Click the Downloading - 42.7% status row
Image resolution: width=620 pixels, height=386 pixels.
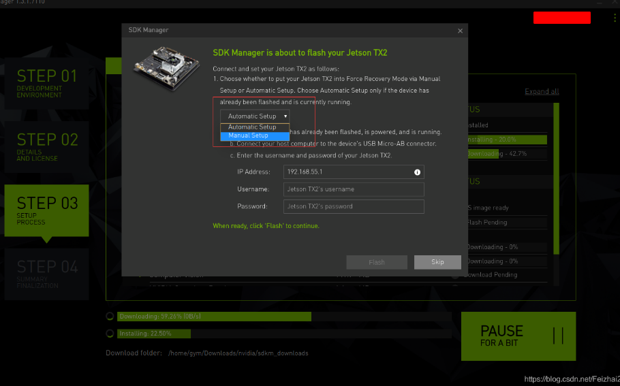click(x=508, y=154)
